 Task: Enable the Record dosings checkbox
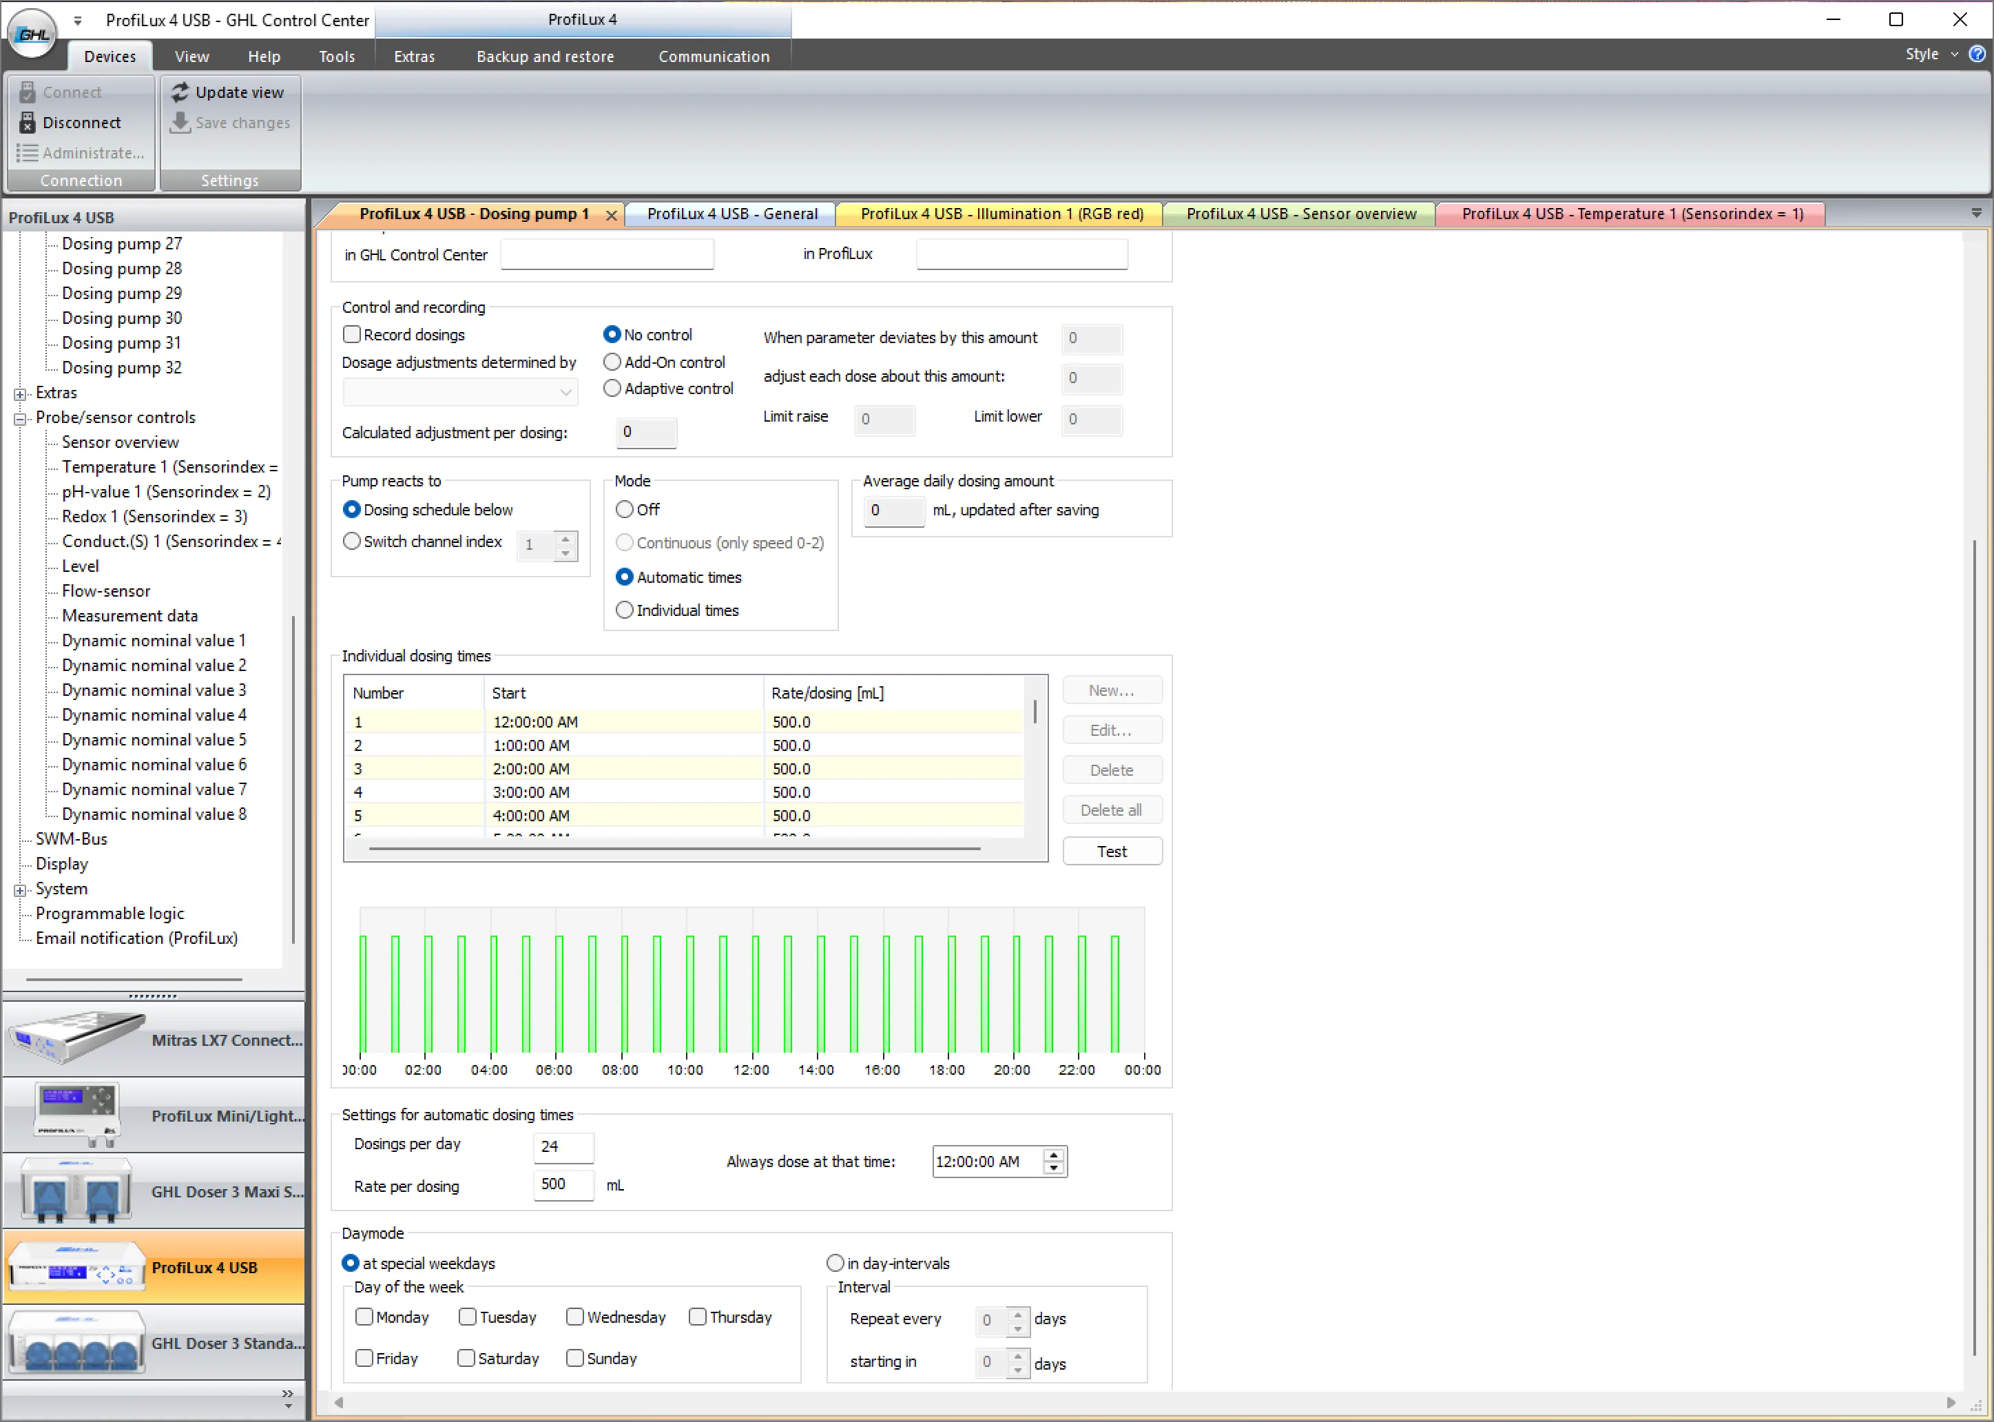[352, 334]
